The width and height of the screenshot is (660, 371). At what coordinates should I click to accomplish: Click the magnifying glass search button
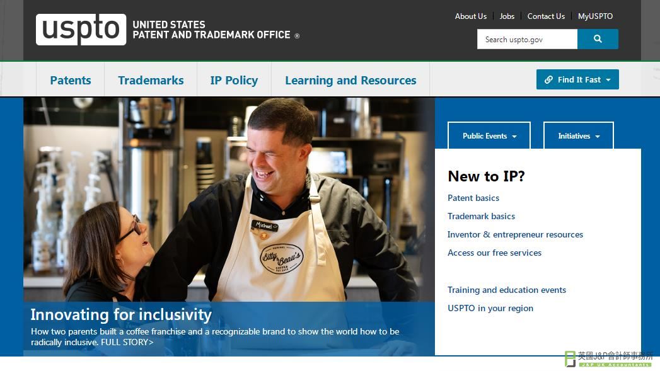(x=598, y=39)
